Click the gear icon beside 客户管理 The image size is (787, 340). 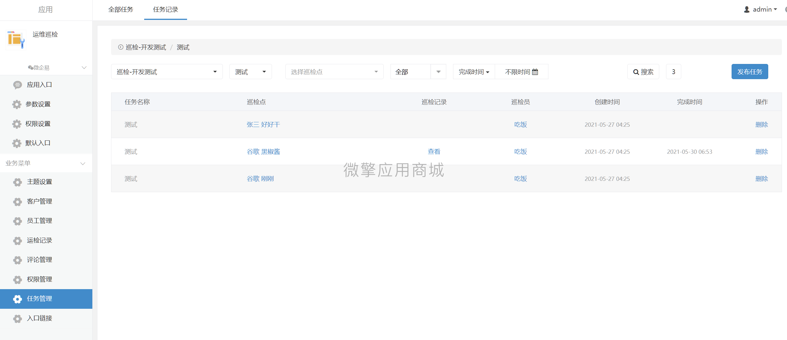tap(17, 201)
